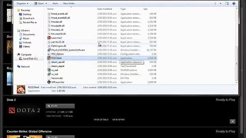
Task: Click the Dota 2 title in Steam downloads
Action: click(x=11, y=100)
